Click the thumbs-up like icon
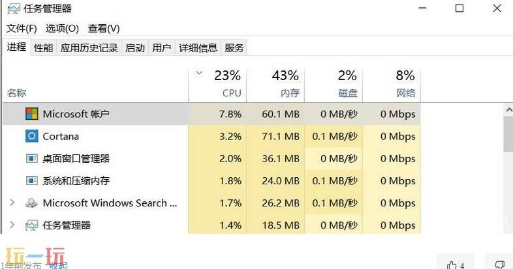Image resolution: width=513 pixels, height=269 pixels. click(x=452, y=264)
